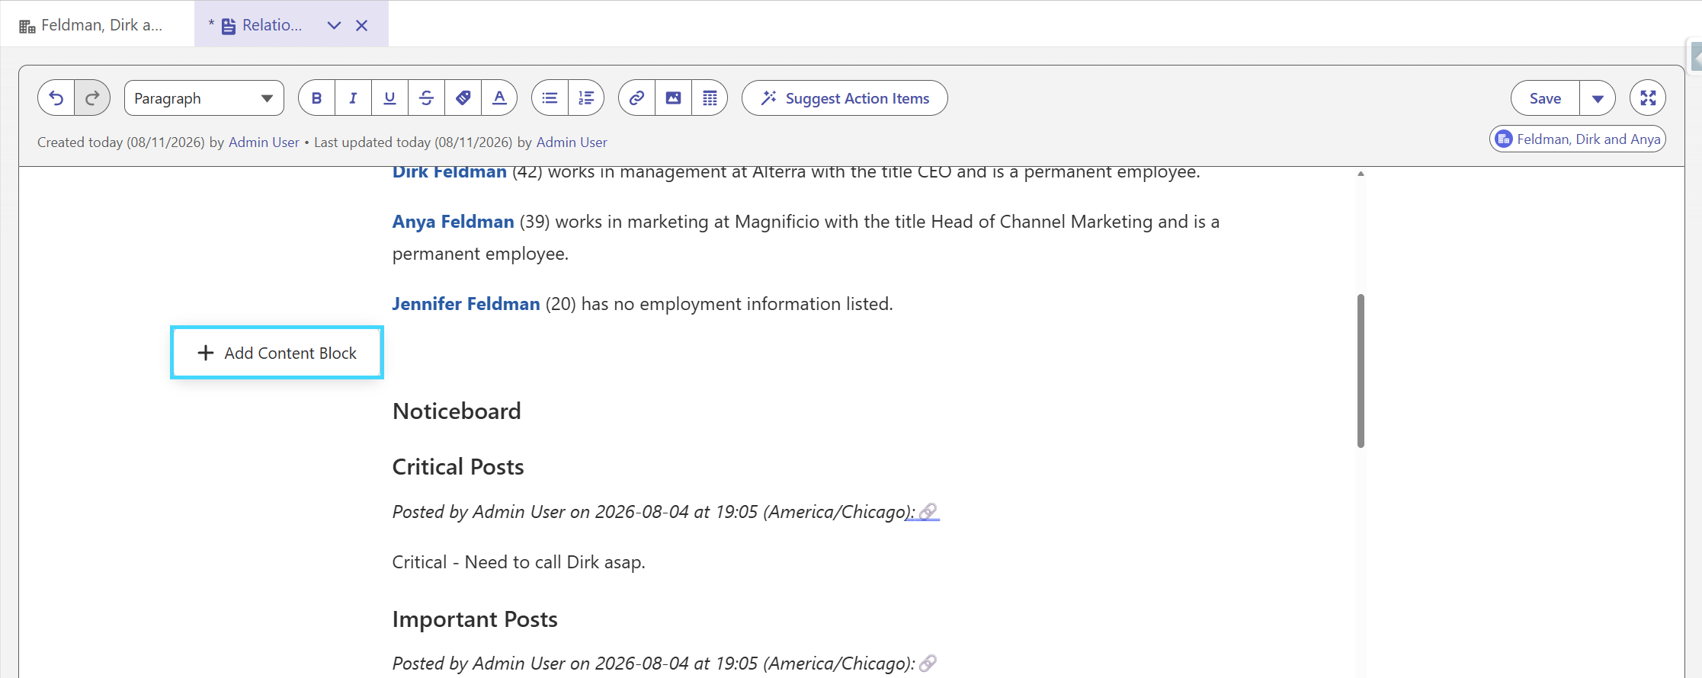Screen dimensions: 1702x678
Task: Click the Important Posts heading
Action: (x=475, y=619)
